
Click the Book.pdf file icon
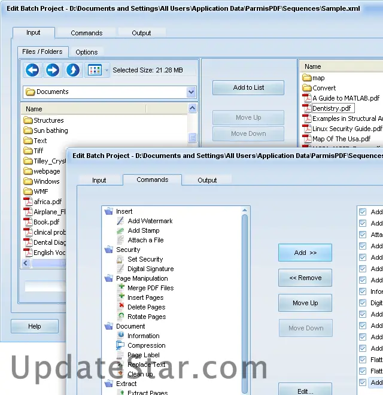(x=28, y=222)
